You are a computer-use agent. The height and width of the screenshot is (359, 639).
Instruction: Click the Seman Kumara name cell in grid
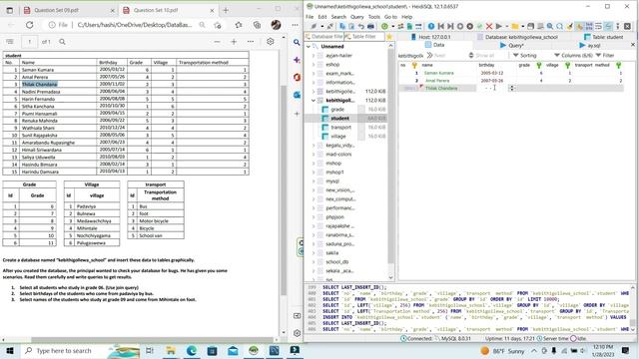pyautogui.click(x=449, y=73)
